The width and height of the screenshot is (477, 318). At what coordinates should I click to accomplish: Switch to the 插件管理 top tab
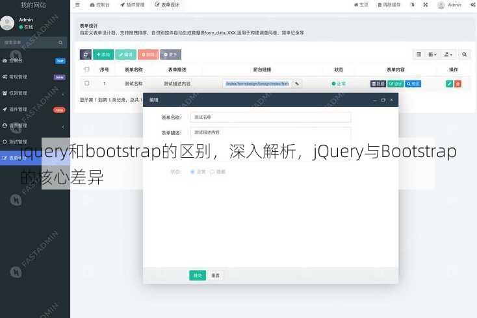(x=133, y=5)
